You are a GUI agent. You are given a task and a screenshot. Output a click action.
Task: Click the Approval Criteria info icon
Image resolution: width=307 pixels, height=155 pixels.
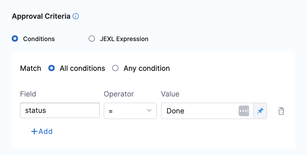(76, 16)
